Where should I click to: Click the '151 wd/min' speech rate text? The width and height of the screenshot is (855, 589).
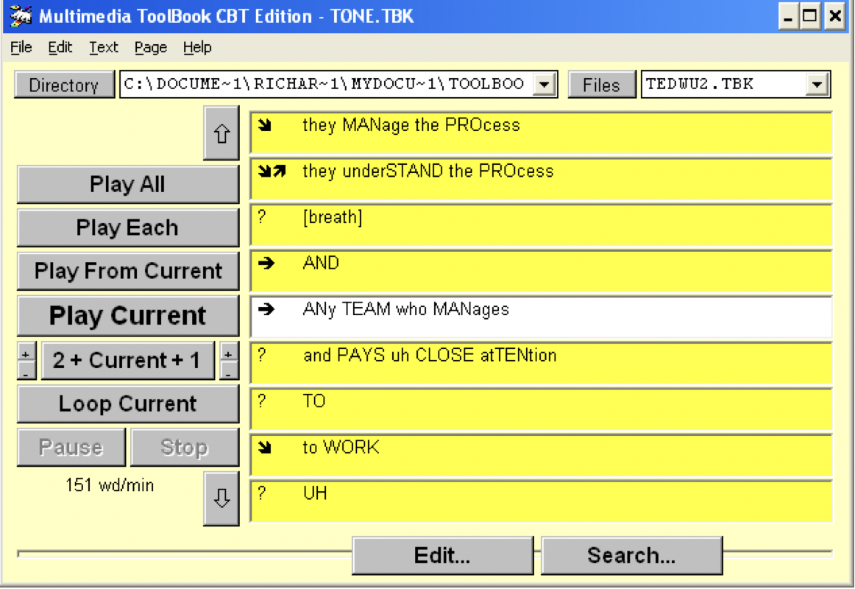[x=110, y=485]
